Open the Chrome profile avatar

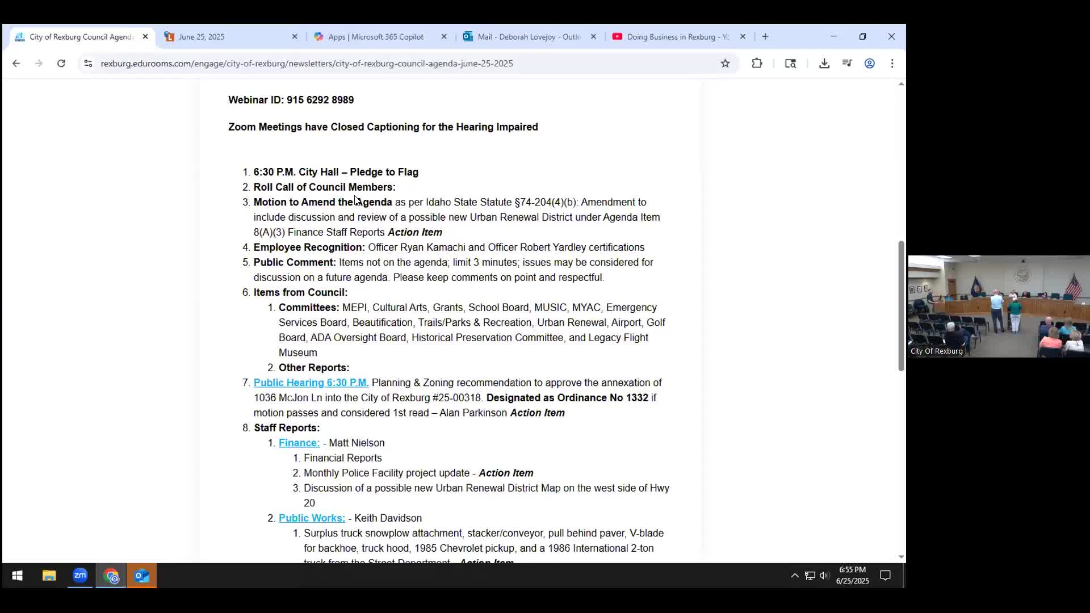869,64
